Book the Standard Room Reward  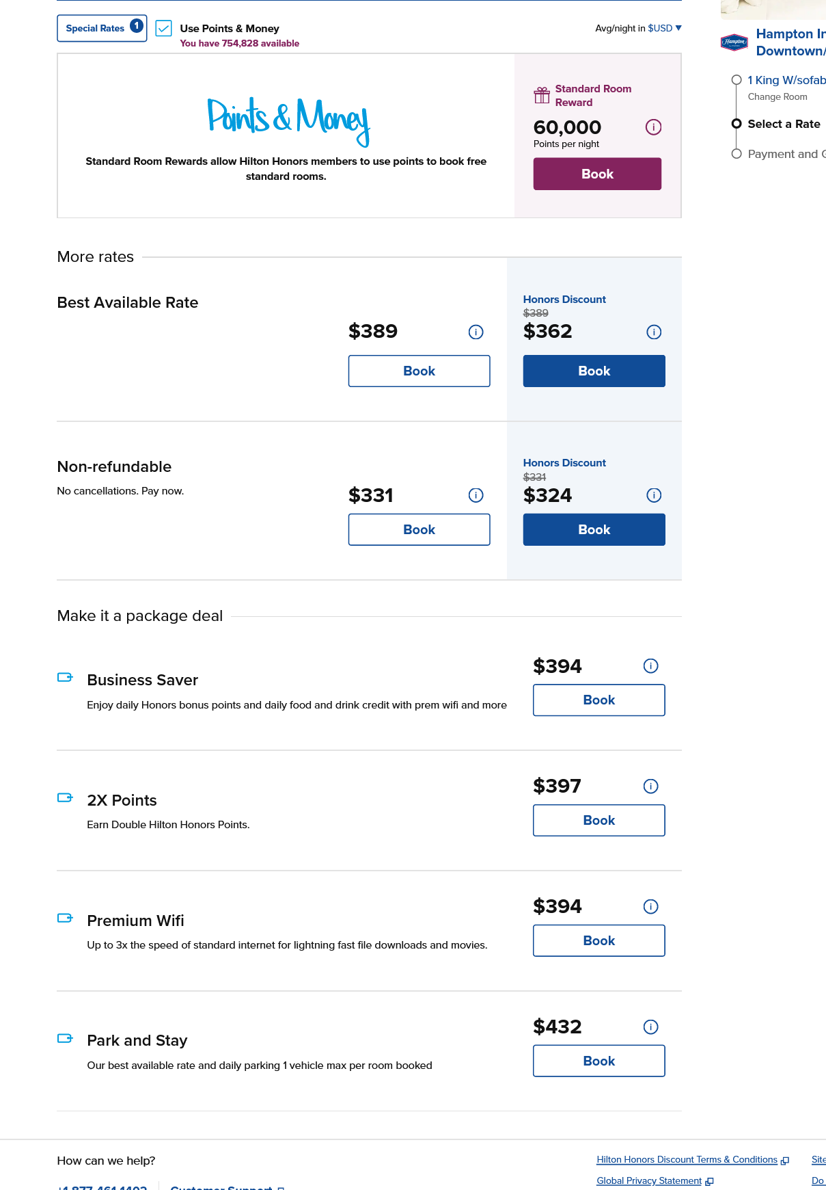(597, 174)
